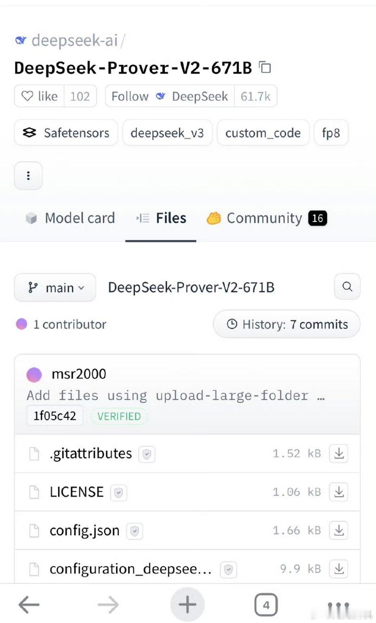This screenshot has height=623, width=376.
Task: Follow the DeepSeek organization
Action: pos(170,96)
